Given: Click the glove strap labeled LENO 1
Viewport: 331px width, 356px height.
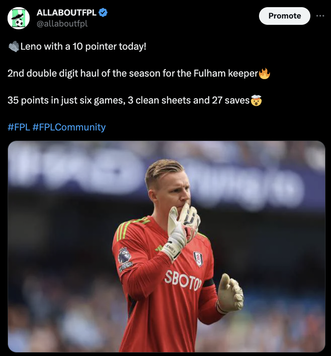Looking at the screenshot, I should (x=171, y=249).
